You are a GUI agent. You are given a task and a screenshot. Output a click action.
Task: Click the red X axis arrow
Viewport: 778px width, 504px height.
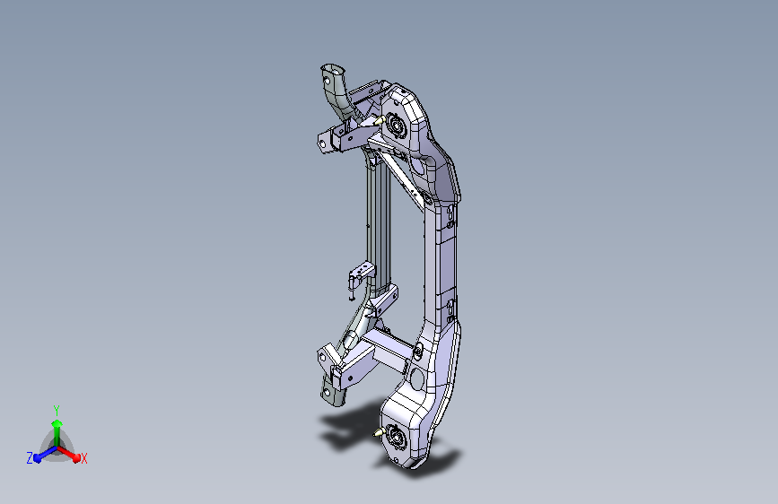[69, 454]
